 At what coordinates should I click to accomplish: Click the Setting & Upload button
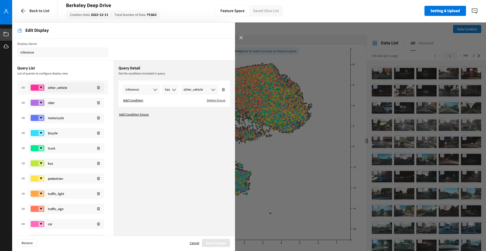(445, 11)
